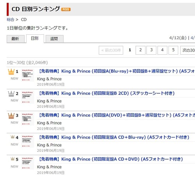Screen dimensions: 195x176
Task: Open rank 1 title with 初回盤A(Blu-ray) set
Action: click(117, 71)
